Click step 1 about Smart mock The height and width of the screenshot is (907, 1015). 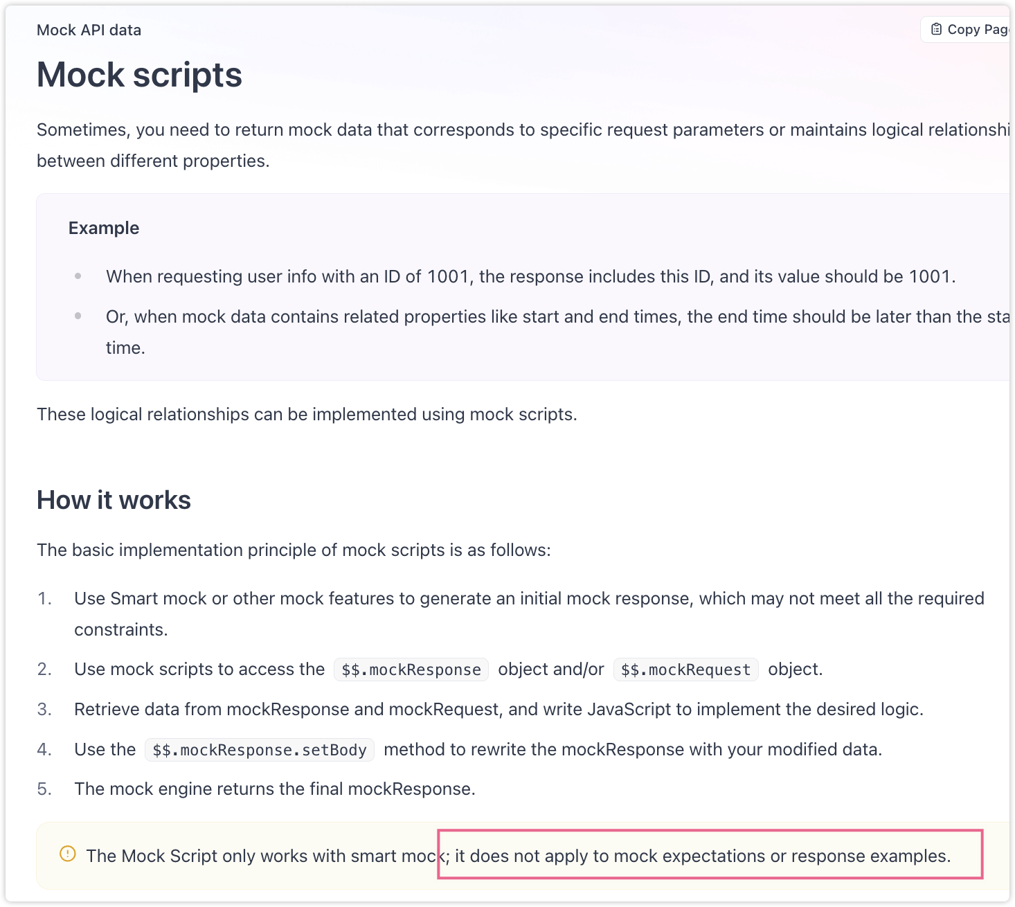click(x=529, y=598)
